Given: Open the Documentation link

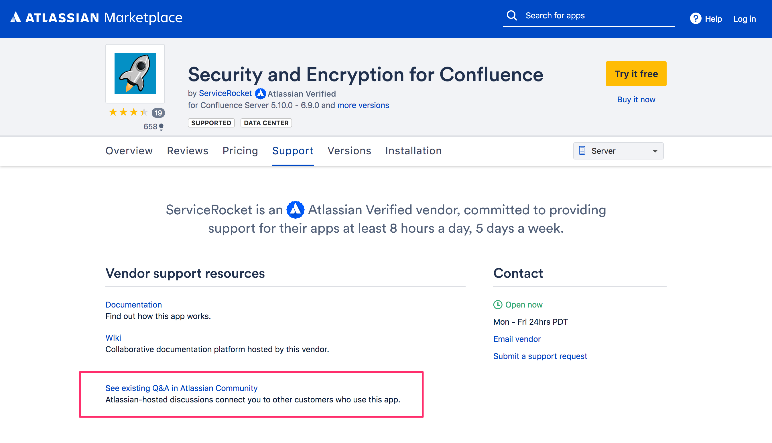Looking at the screenshot, I should [133, 305].
